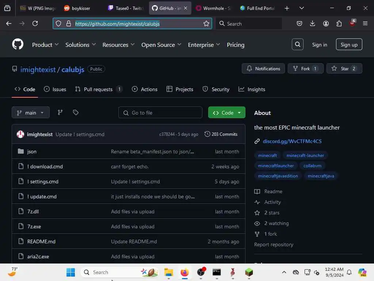The width and height of the screenshot is (374, 281).
Task: Click the Firefox View icon at top-left
Action: point(7,8)
